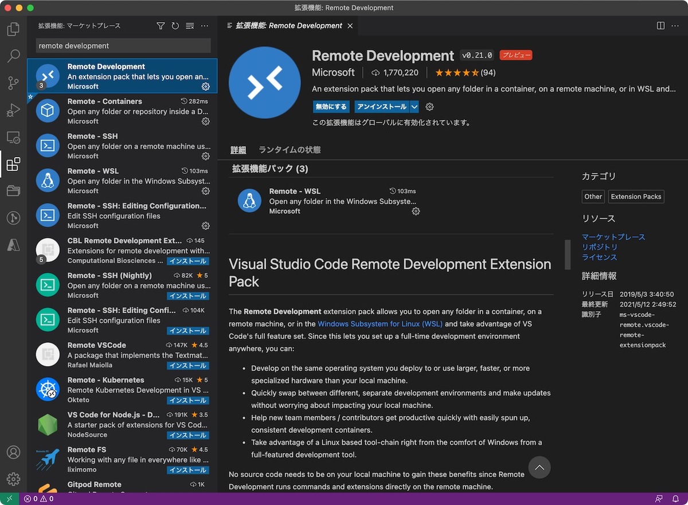Screen dimensions: 688x505
Task: Click the star rating (94) in header
Action: [465, 73]
